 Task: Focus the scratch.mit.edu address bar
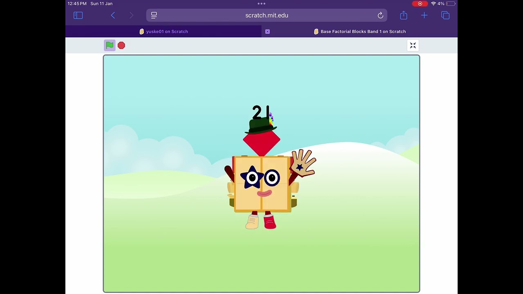[x=267, y=16]
